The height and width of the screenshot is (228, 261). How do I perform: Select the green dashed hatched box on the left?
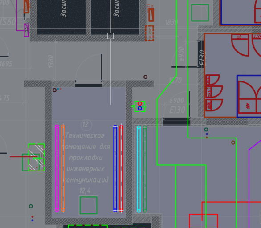click(36, 158)
